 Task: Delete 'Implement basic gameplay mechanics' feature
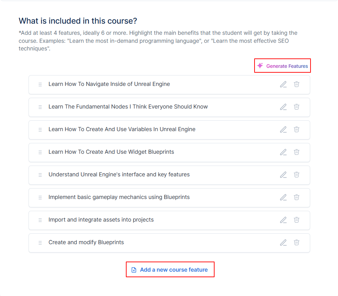[297, 198]
